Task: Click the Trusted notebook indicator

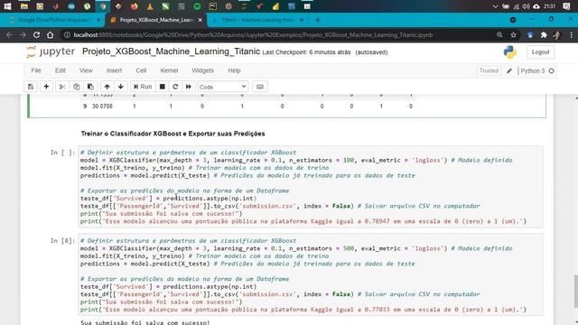Action: [x=489, y=70]
